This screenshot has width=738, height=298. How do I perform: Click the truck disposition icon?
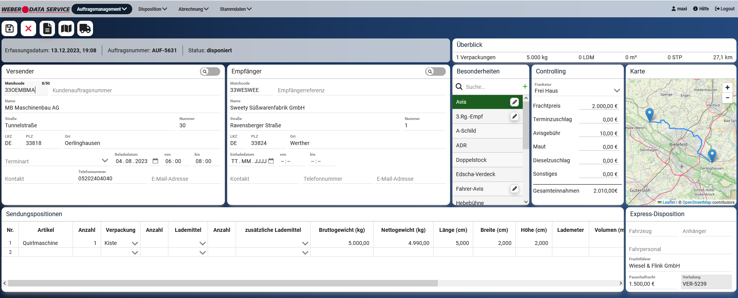85,28
